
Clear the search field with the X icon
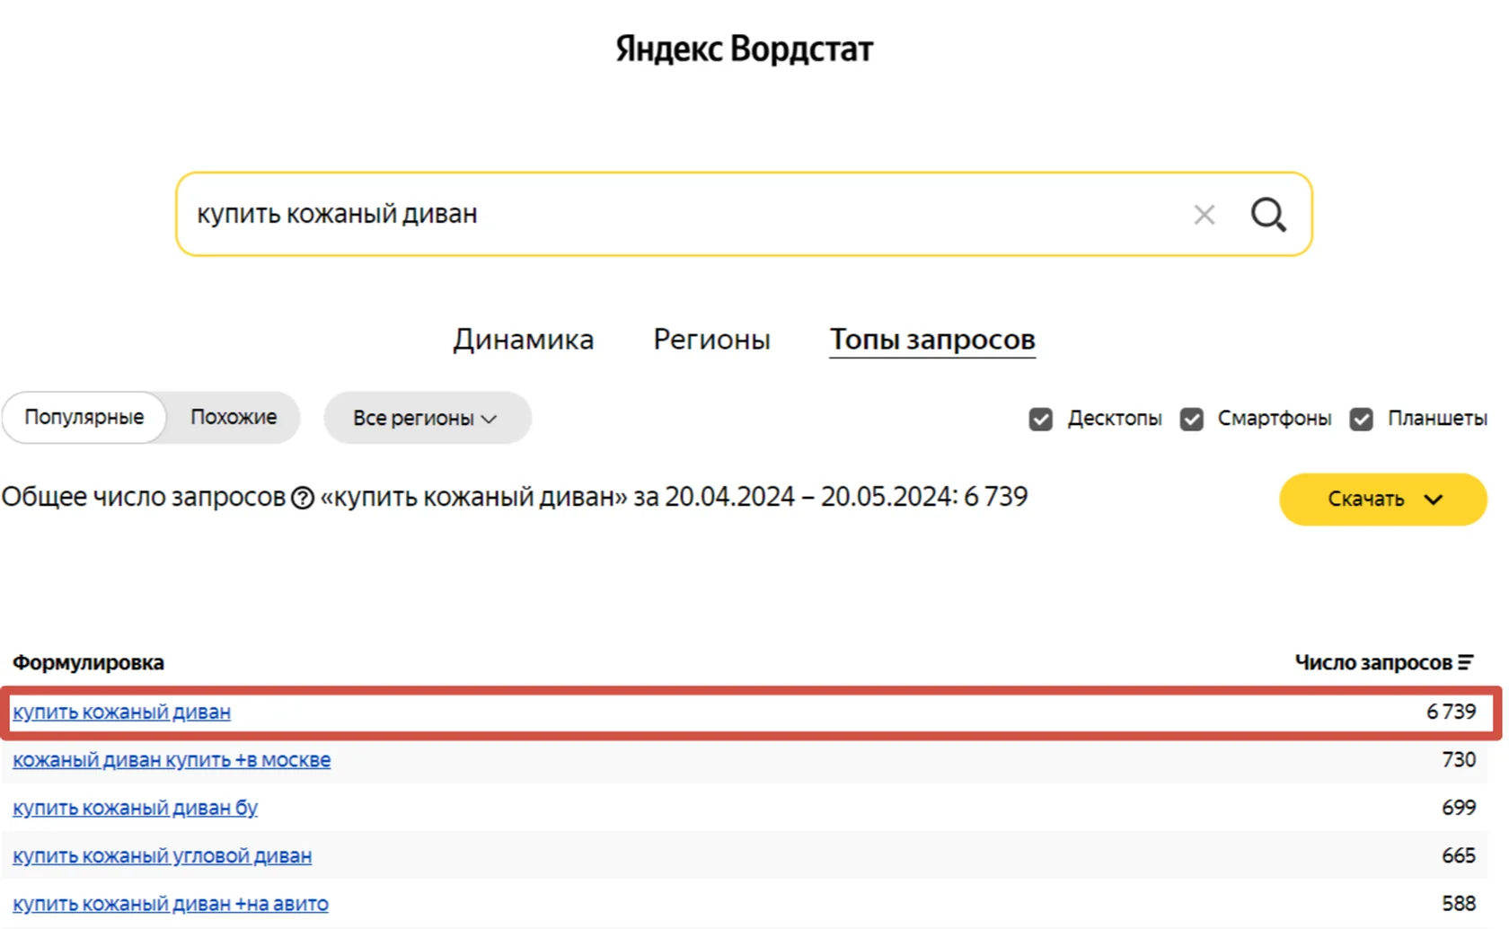click(1204, 215)
